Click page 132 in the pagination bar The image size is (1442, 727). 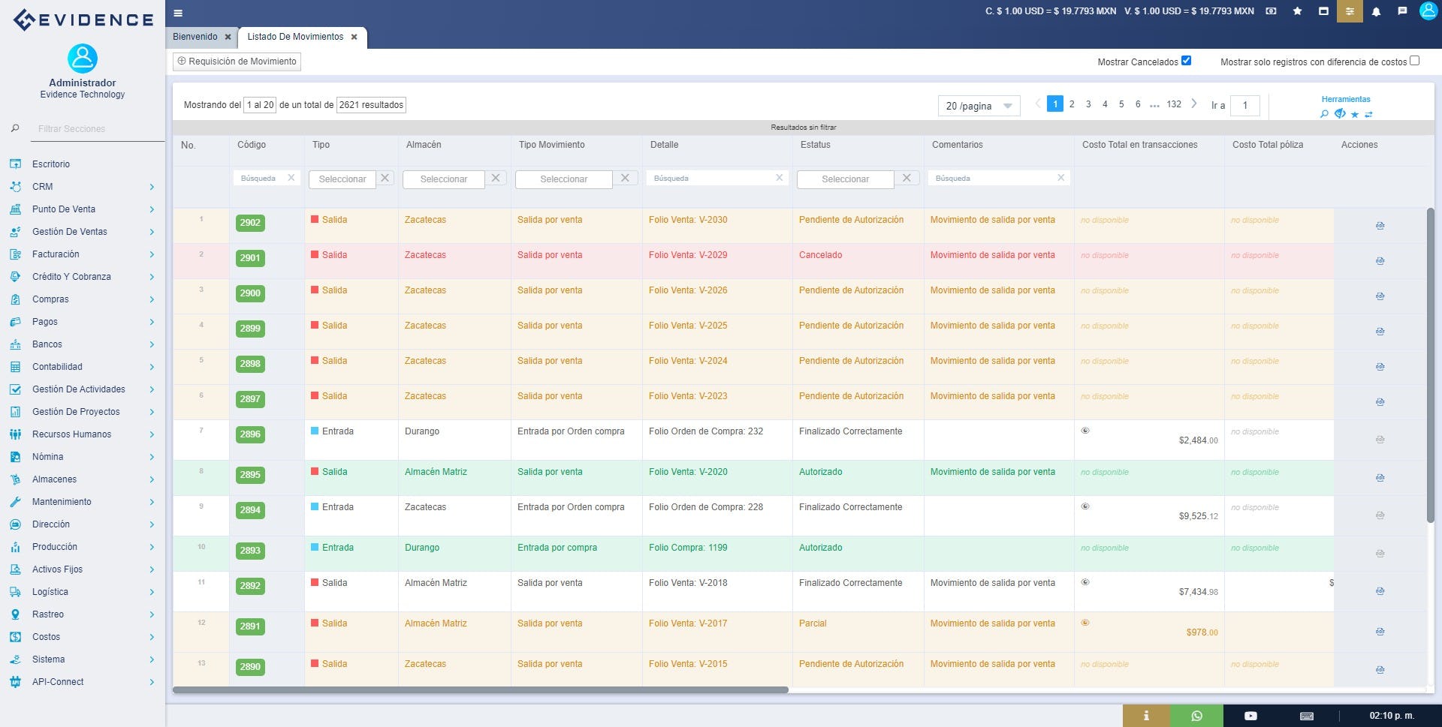coord(1173,104)
